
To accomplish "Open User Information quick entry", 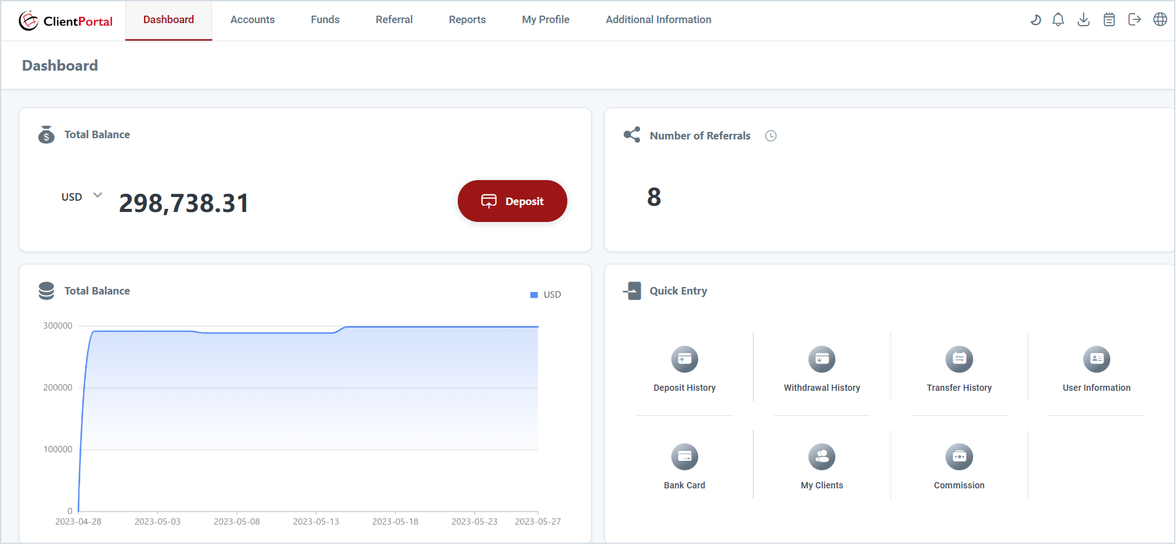I will point(1096,370).
